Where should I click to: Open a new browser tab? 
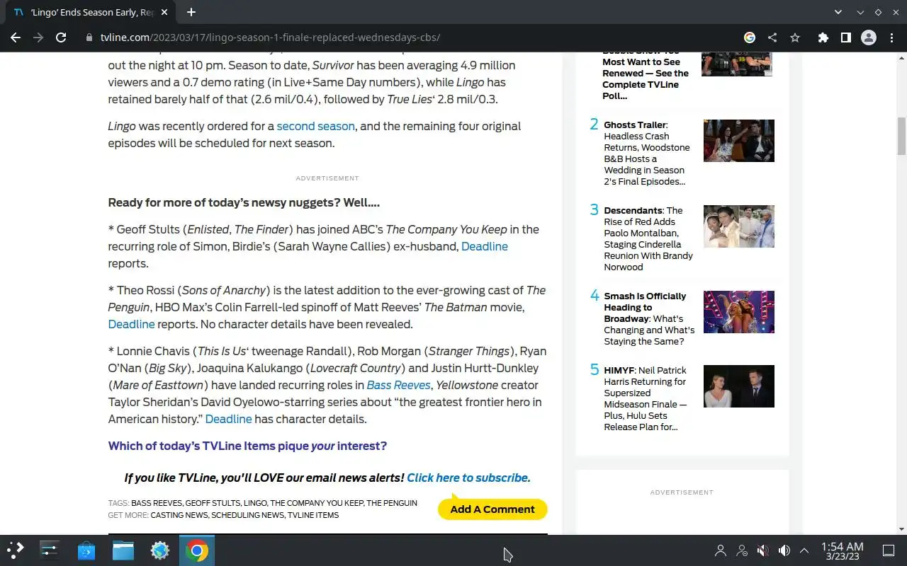[191, 12]
